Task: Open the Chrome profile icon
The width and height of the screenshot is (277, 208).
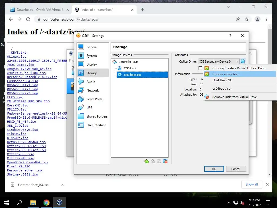Action: point(258,19)
